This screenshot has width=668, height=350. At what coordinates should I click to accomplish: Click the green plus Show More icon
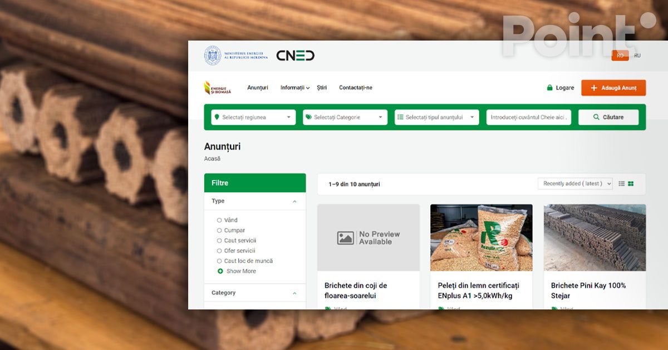[x=220, y=271]
